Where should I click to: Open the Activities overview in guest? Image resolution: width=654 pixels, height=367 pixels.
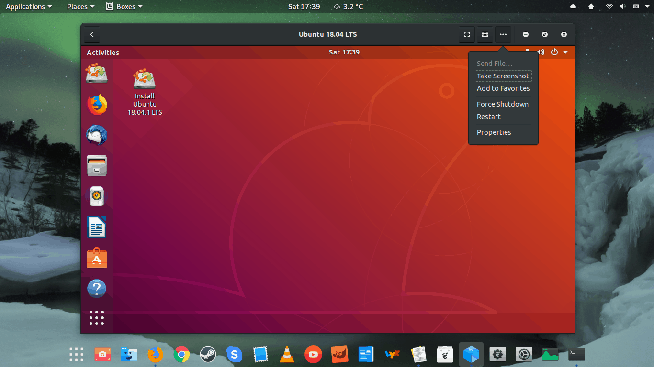pyautogui.click(x=103, y=53)
